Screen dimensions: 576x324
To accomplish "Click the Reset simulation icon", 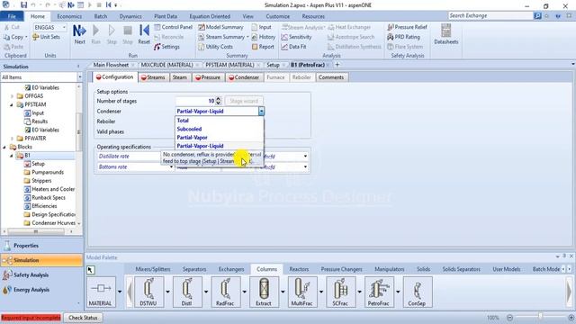I will (144, 34).
